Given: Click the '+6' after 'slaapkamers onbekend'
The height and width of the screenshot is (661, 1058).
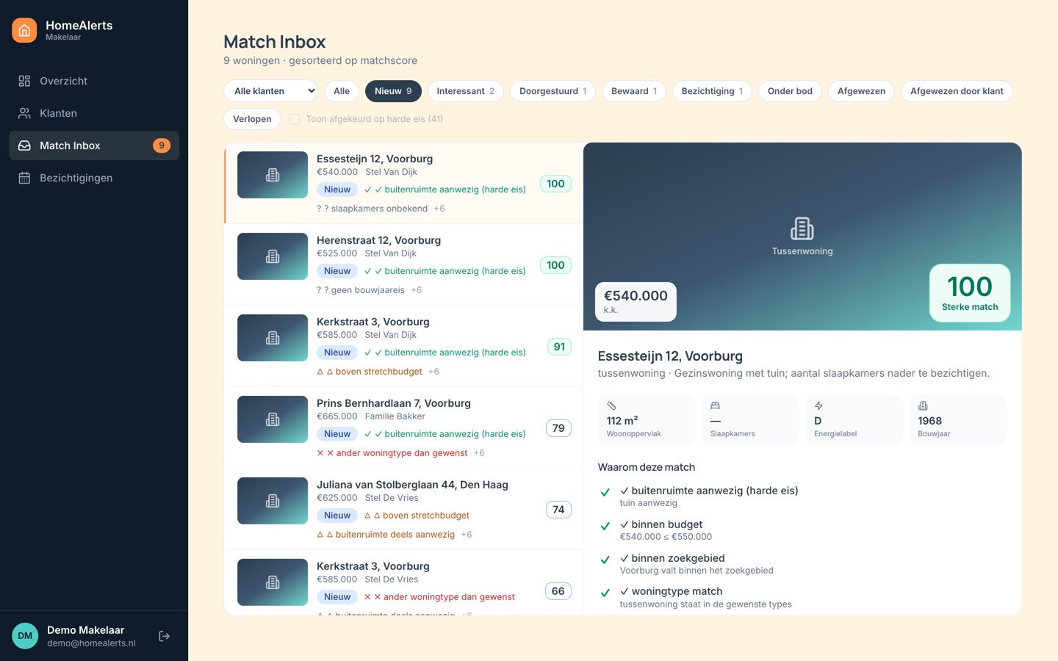Looking at the screenshot, I should pos(439,209).
